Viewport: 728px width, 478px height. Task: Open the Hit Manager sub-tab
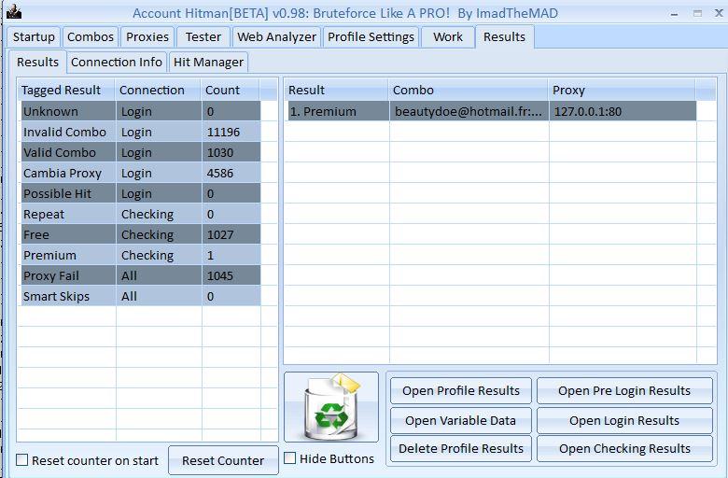[x=208, y=62]
